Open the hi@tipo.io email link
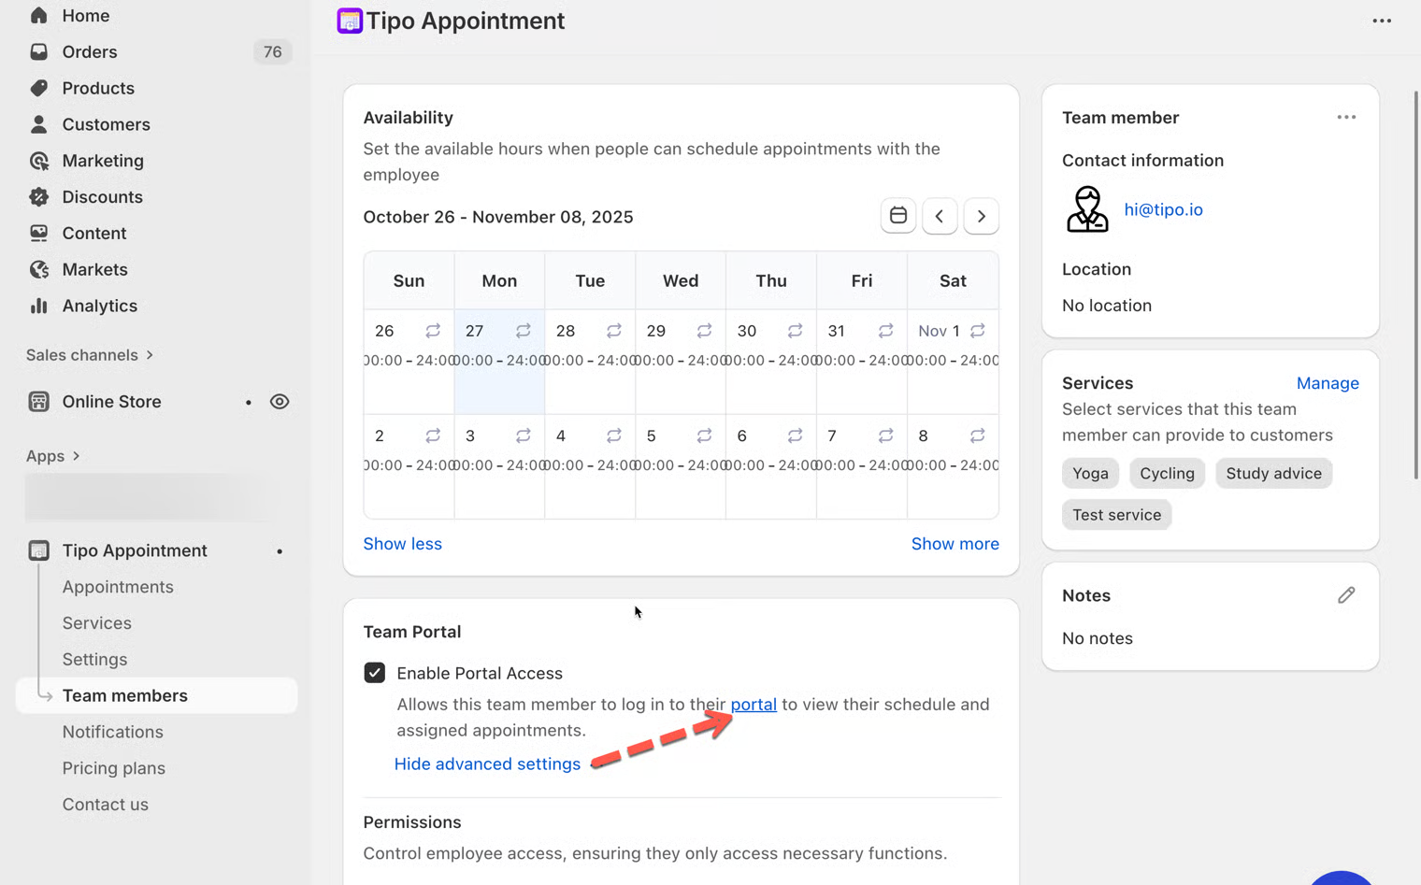 coord(1163,209)
